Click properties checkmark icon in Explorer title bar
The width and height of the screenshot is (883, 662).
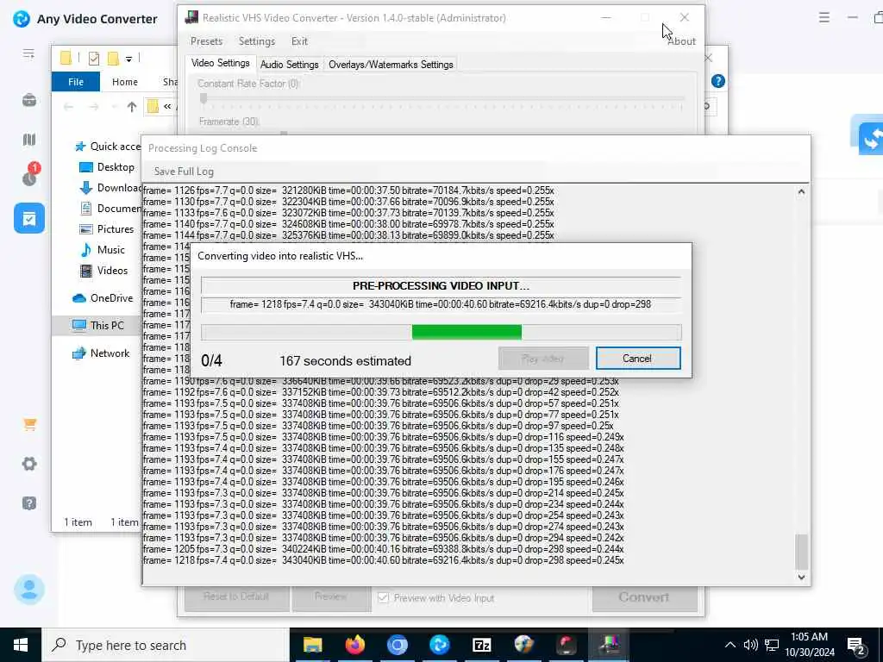pos(94,58)
